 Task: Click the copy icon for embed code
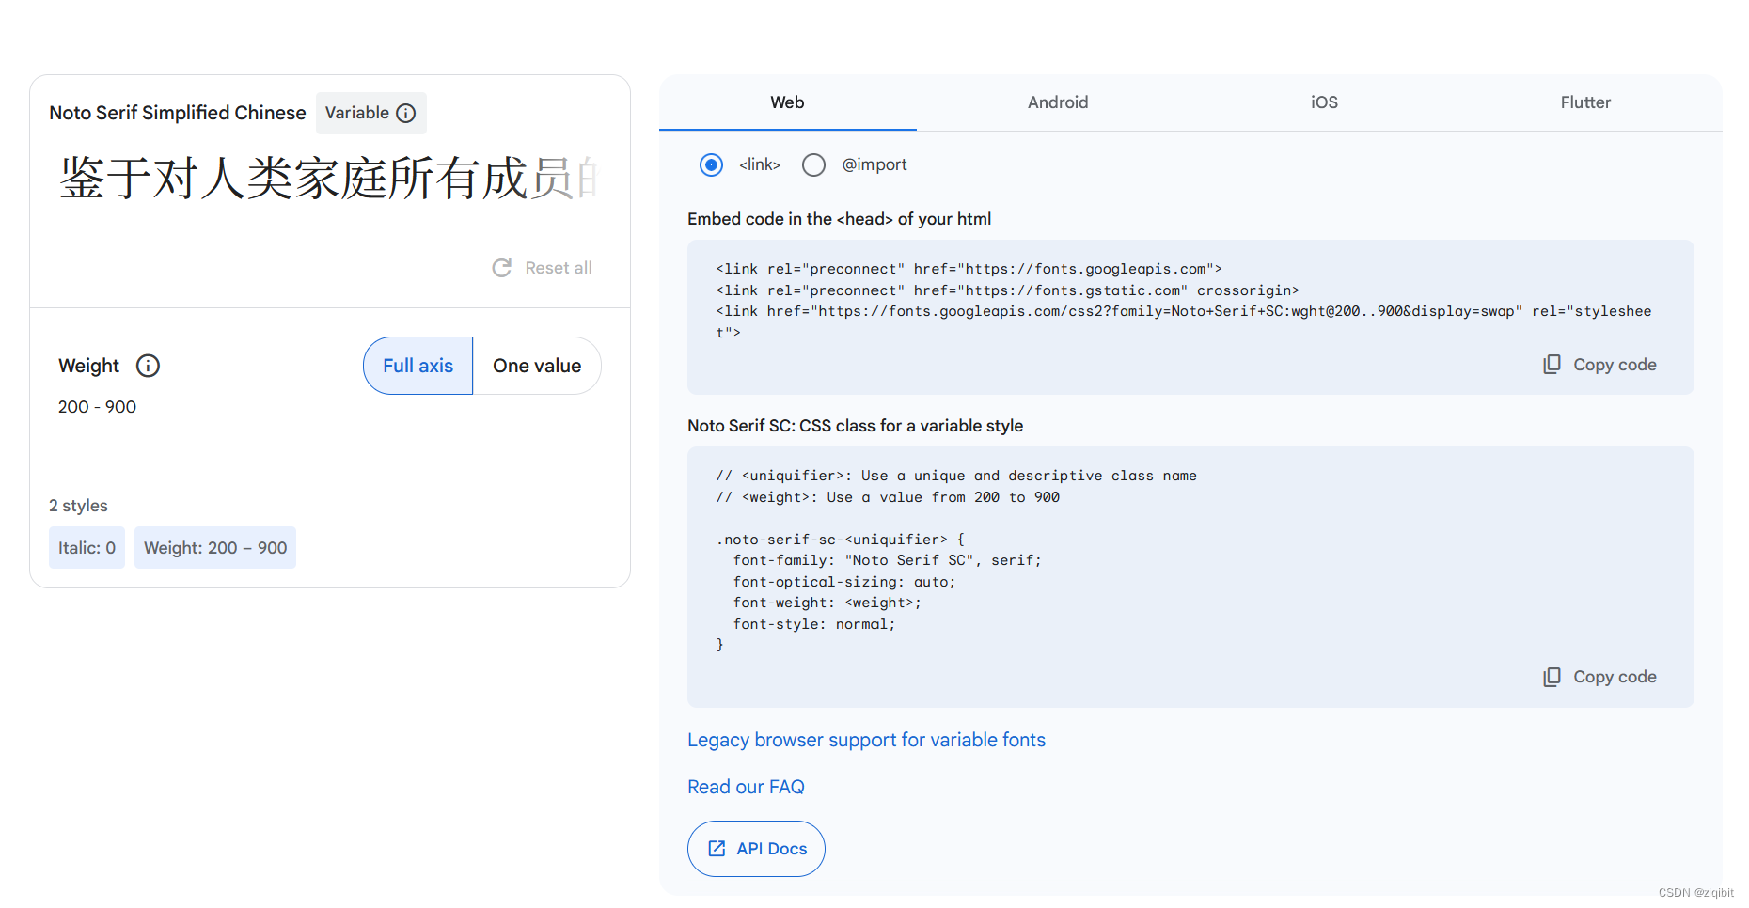(1552, 365)
